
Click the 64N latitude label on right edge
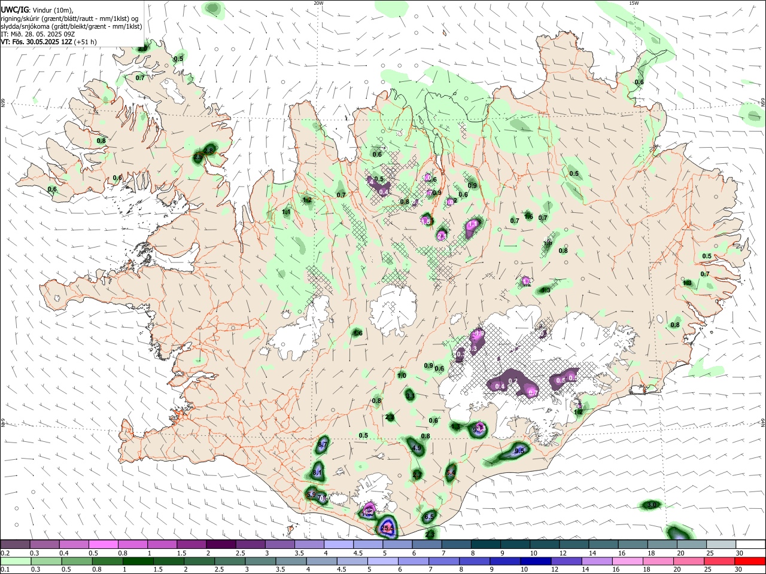(x=763, y=423)
